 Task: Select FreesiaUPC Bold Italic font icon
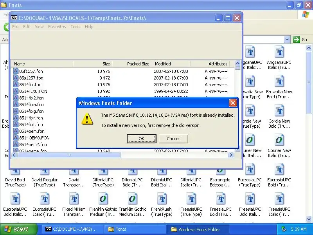click(x=250, y=199)
